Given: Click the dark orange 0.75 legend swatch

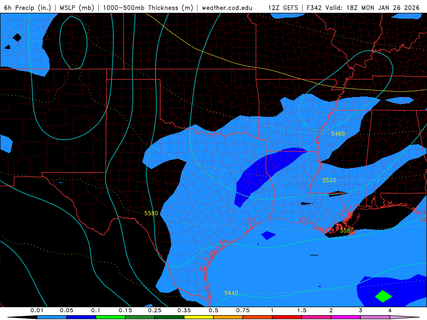Looking at the screenshot, I should [258, 317].
